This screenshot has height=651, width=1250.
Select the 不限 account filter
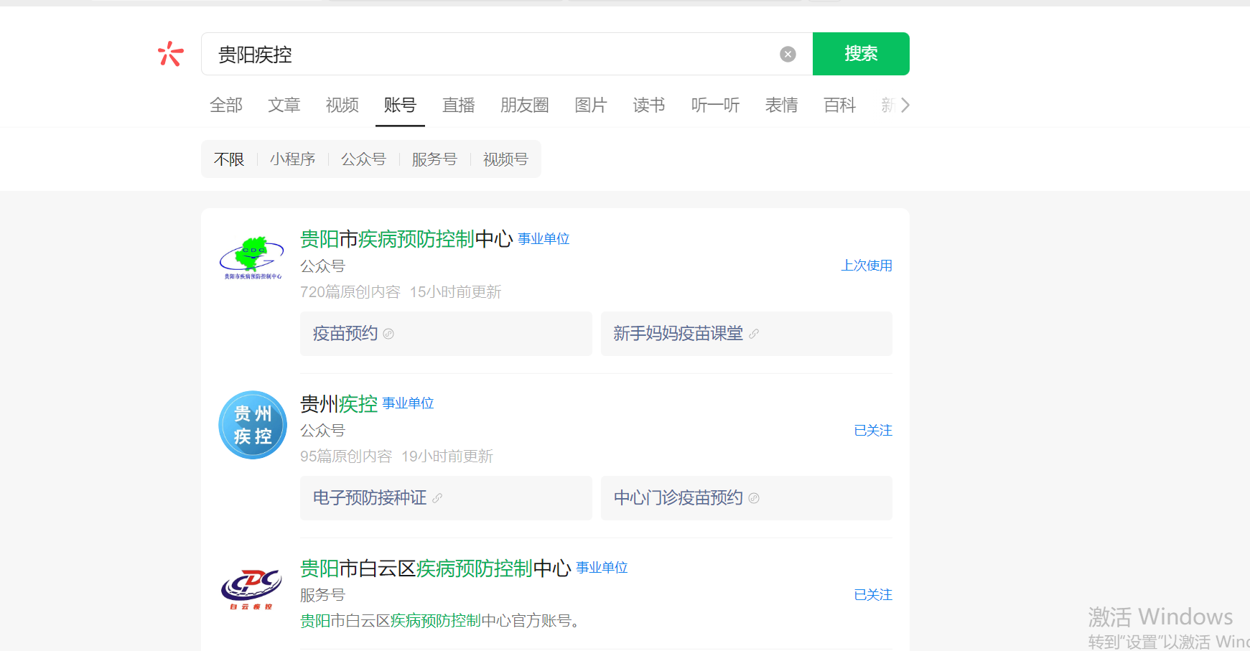tap(229, 159)
